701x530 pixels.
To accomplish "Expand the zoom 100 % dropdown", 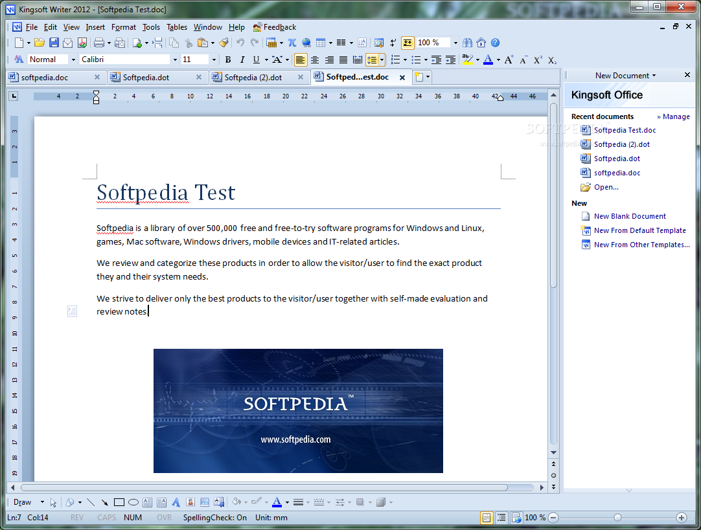I will [455, 43].
